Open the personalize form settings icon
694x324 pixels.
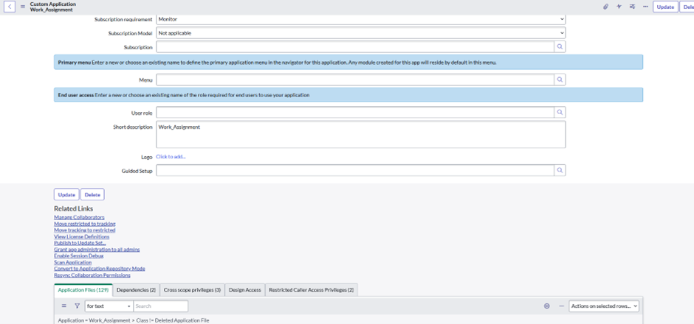point(632,7)
